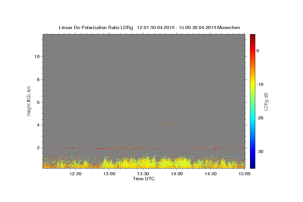Screen dimensions: 303x202
Task: Click the height tick label 4
Action: coord(38,125)
